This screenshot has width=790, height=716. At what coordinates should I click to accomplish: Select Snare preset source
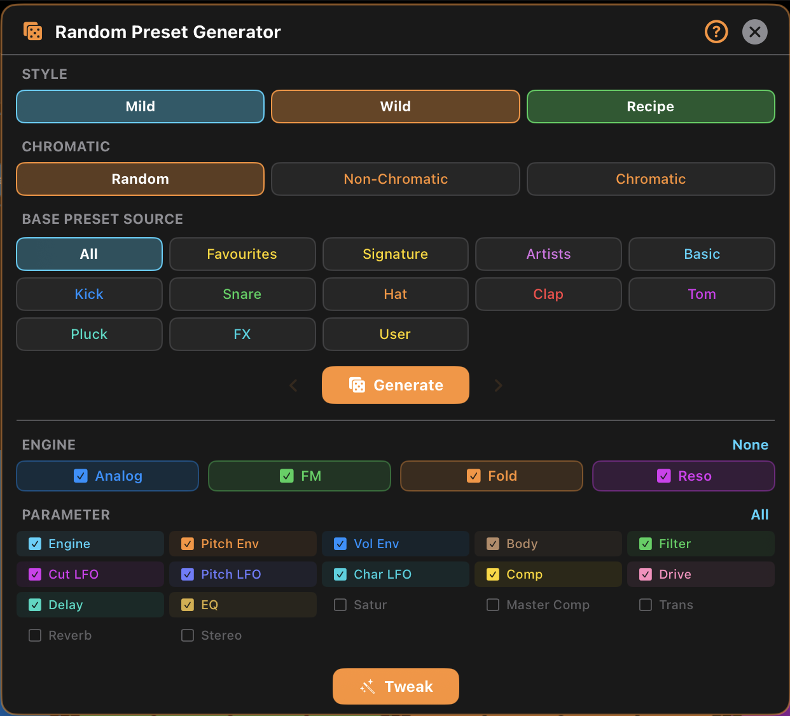242,294
